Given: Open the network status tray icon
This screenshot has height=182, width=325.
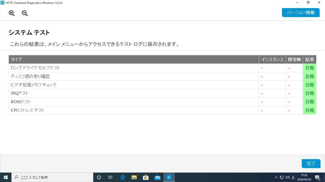Looking at the screenshot, I should coord(281,177).
